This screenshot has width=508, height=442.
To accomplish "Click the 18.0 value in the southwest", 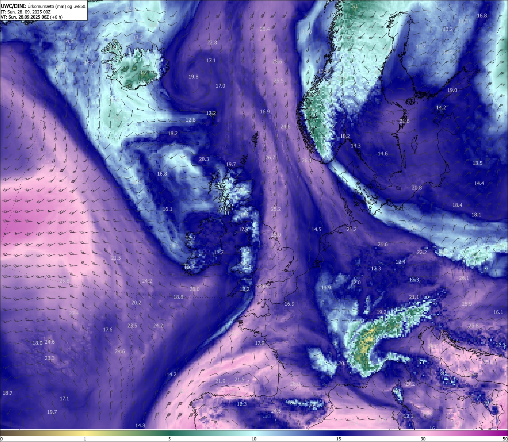I will click(37, 343).
